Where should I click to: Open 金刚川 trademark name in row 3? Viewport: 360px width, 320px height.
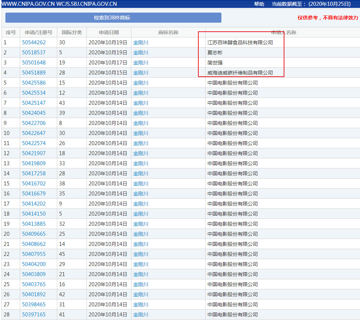coord(141,63)
